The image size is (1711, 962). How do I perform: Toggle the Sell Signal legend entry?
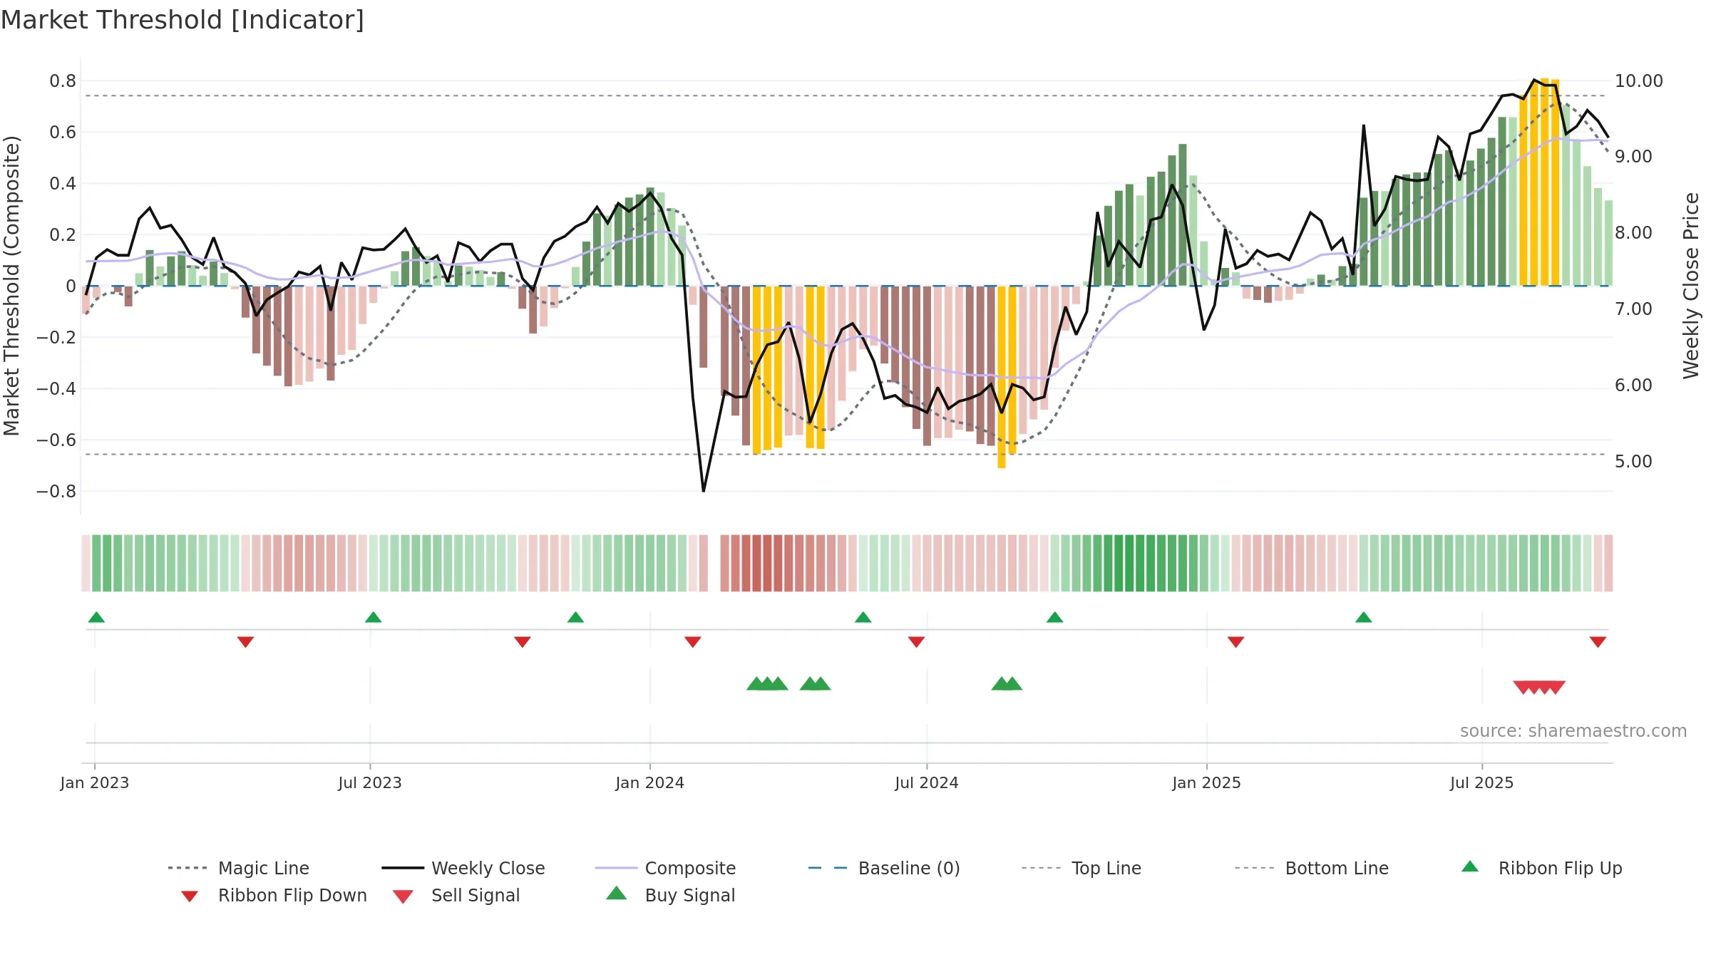pos(456,895)
